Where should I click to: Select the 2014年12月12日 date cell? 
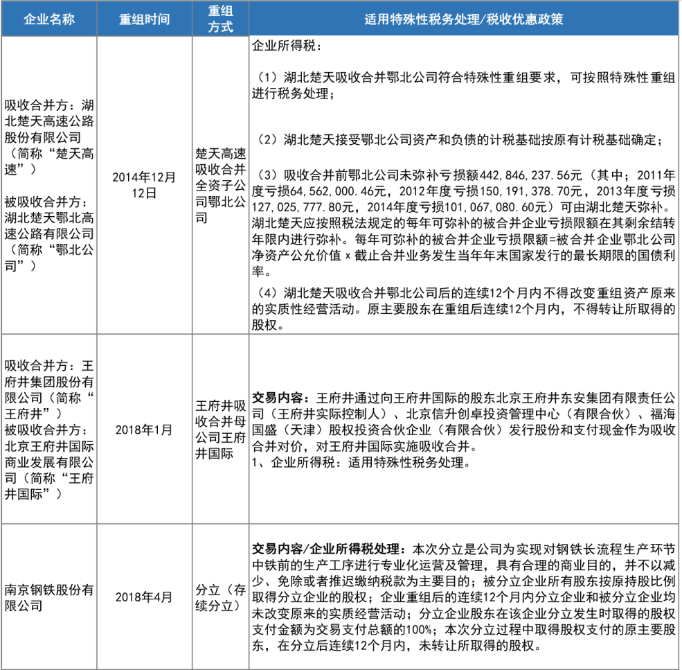pyautogui.click(x=145, y=186)
